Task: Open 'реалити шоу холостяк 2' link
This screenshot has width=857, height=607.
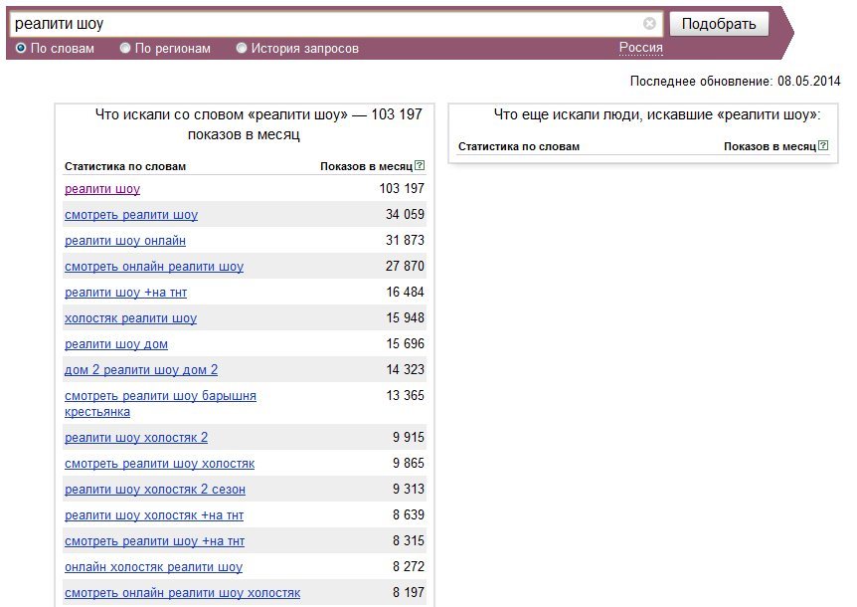Action: point(136,438)
